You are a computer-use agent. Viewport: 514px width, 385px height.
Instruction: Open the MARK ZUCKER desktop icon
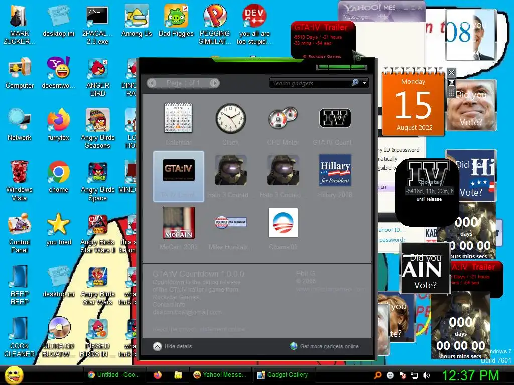[20, 24]
